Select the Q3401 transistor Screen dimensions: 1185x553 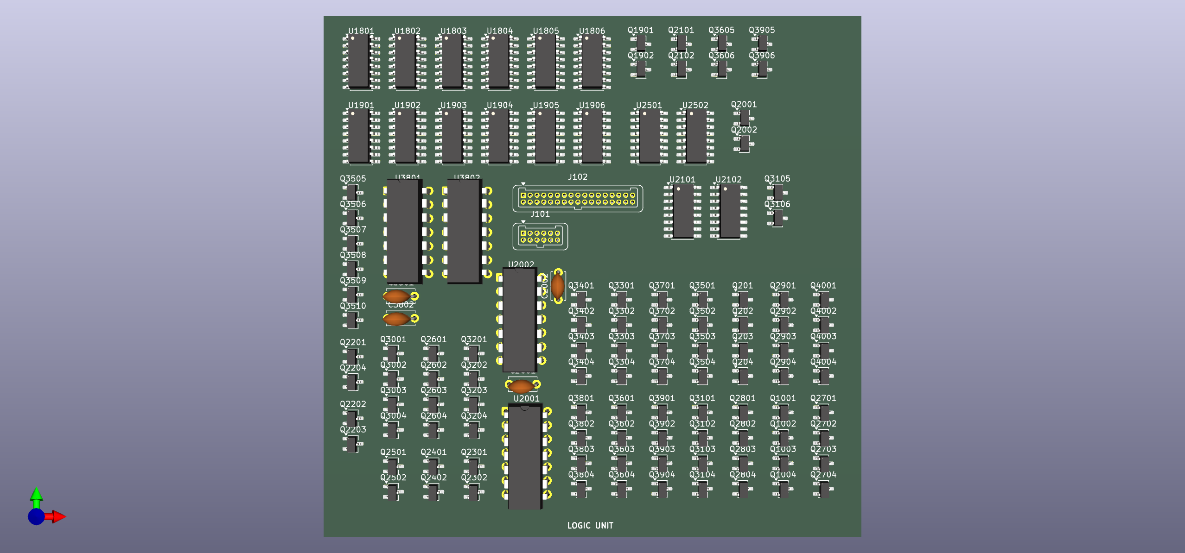pyautogui.click(x=581, y=299)
